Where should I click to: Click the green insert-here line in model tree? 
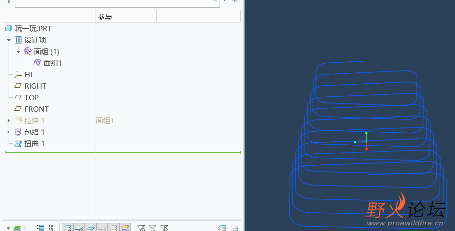(x=123, y=152)
